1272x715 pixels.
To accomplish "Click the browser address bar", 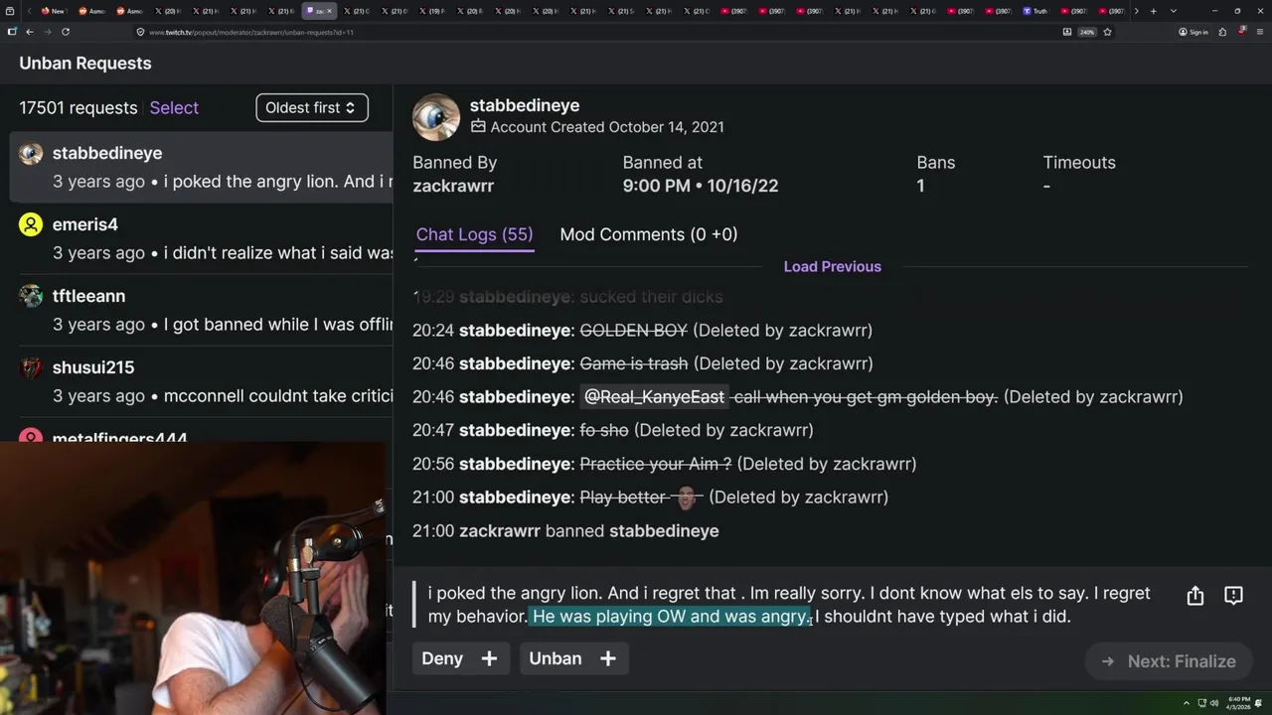I will click(x=596, y=32).
